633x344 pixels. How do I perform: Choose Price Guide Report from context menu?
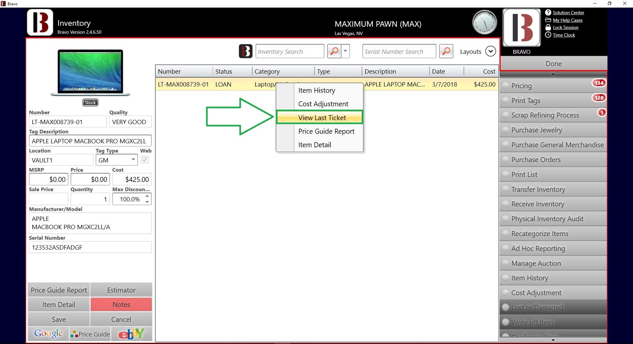click(x=319, y=131)
